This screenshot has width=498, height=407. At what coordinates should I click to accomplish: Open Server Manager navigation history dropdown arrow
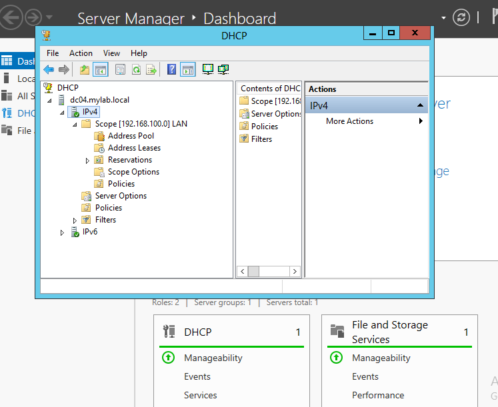coord(49,17)
